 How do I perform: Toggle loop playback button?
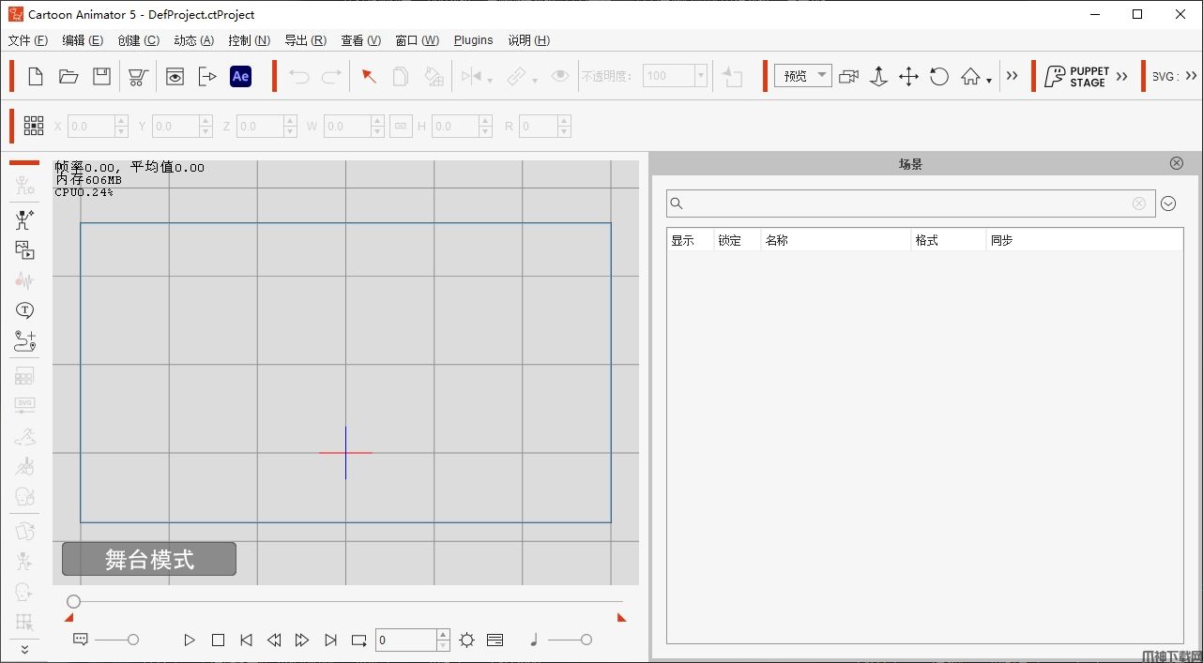(x=359, y=640)
